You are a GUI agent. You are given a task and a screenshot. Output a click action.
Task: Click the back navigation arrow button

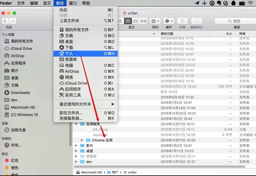[5, 21]
